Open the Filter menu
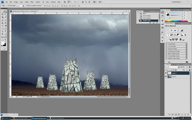The height and width of the screenshot is (120, 192). click(32, 2)
